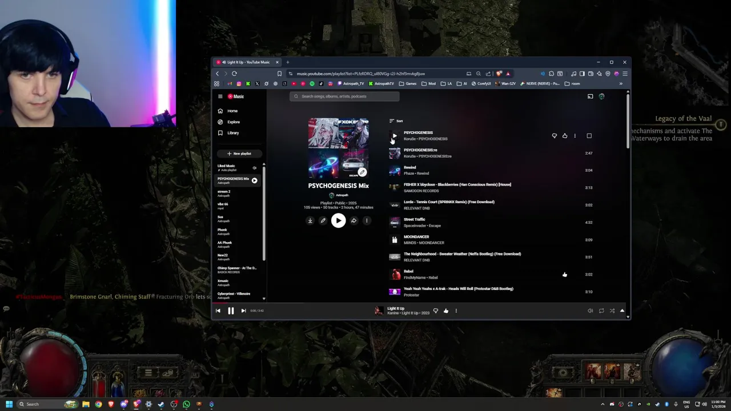
Task: Reload the browser page
Action: point(234,74)
